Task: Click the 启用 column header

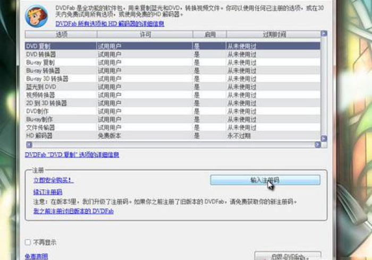Action: click(x=209, y=34)
